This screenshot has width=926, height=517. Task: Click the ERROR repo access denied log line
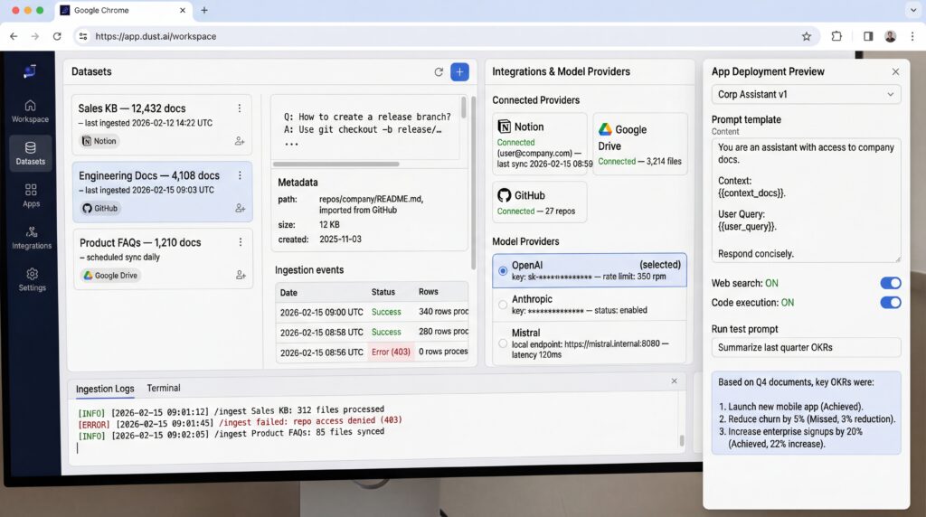(x=240, y=422)
